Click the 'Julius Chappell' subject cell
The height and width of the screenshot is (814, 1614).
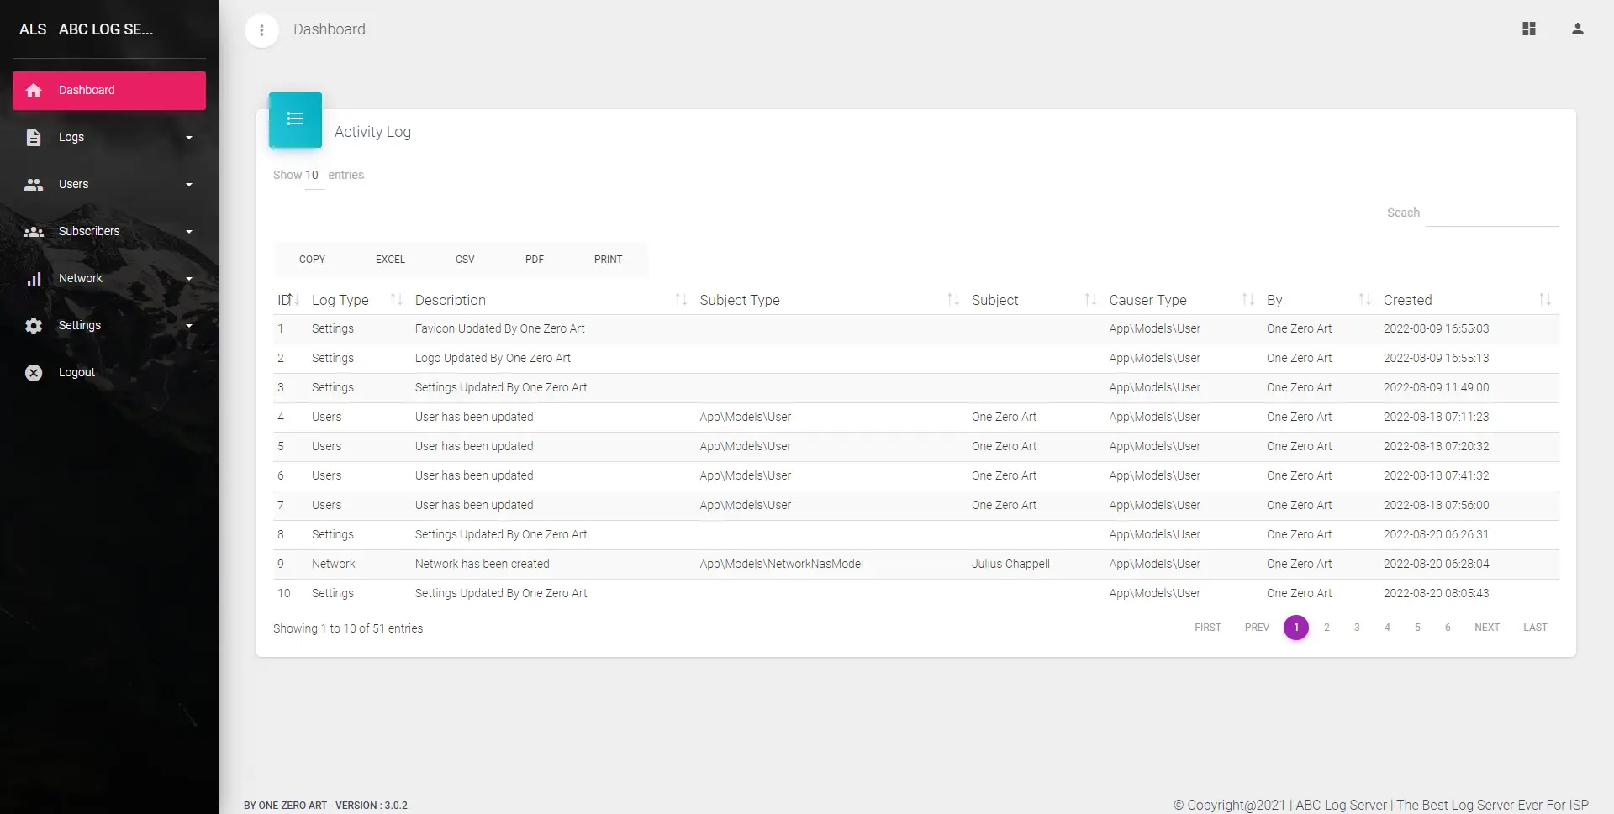[x=1010, y=565]
